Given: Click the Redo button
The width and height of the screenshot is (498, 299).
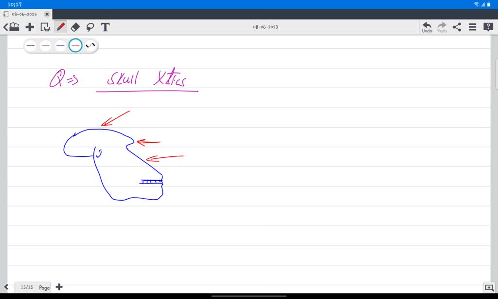Looking at the screenshot, I should [x=442, y=27].
